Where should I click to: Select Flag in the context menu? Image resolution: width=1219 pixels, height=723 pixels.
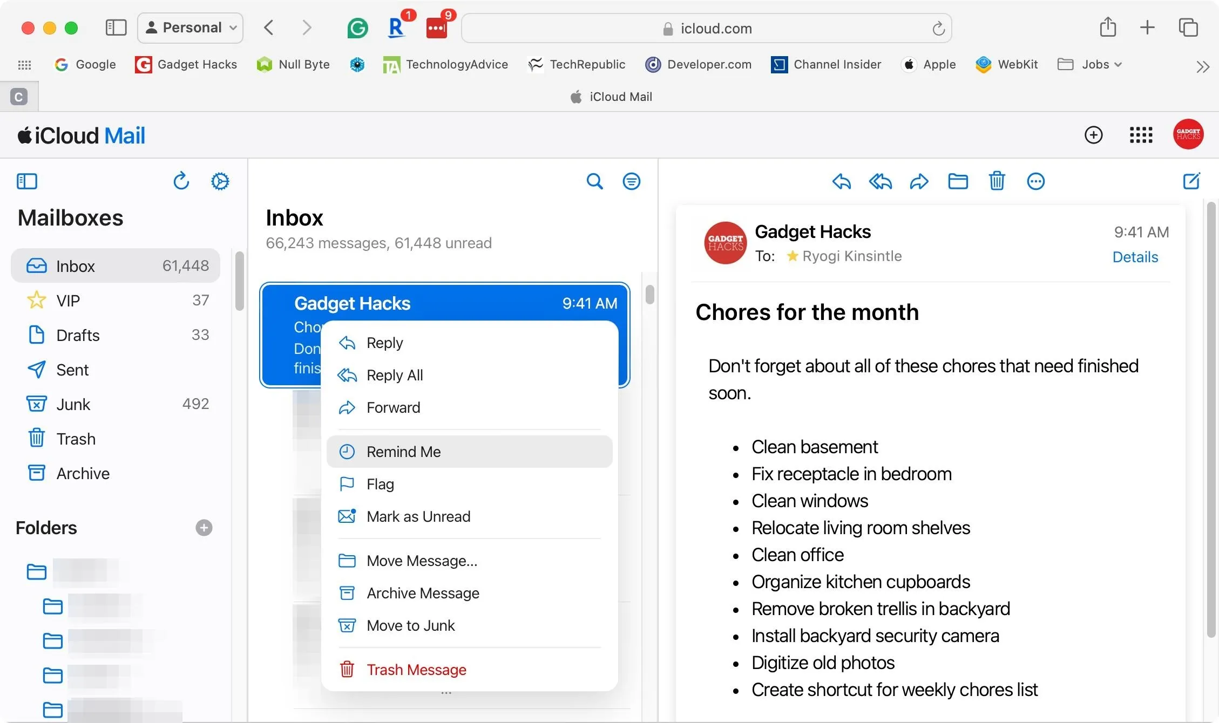(x=469, y=484)
